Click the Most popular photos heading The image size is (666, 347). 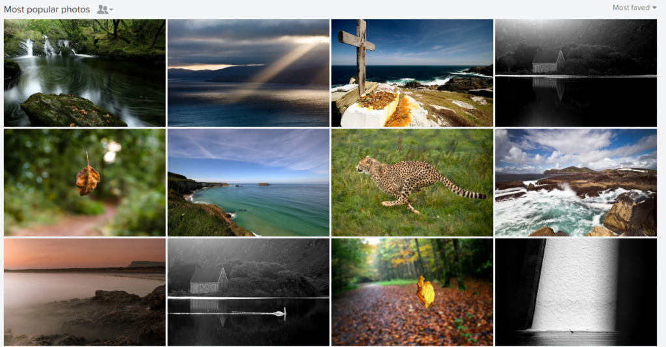[47, 9]
